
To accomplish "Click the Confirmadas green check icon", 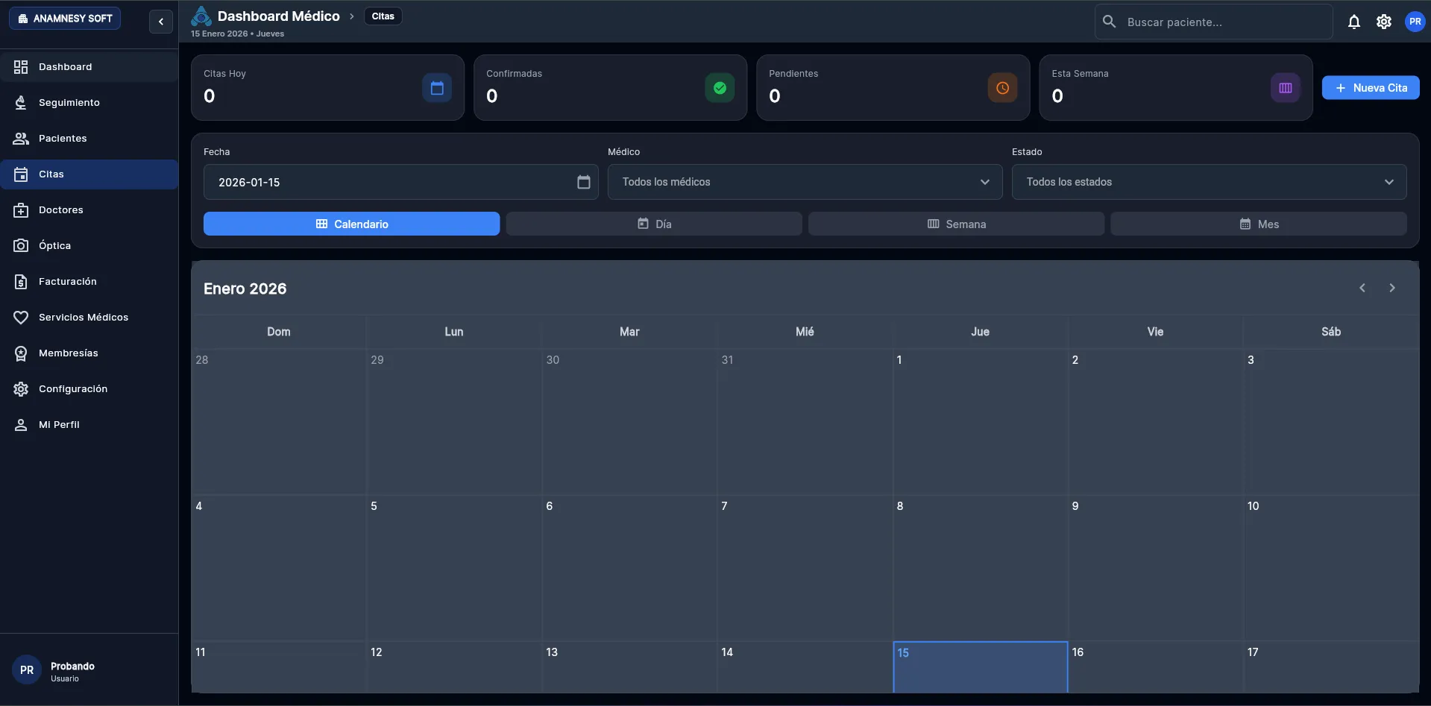I will coord(720,88).
